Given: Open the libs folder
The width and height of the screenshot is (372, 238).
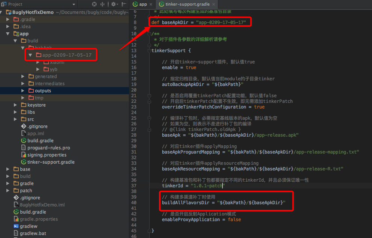Looking at the screenshot, I should coord(31,112).
